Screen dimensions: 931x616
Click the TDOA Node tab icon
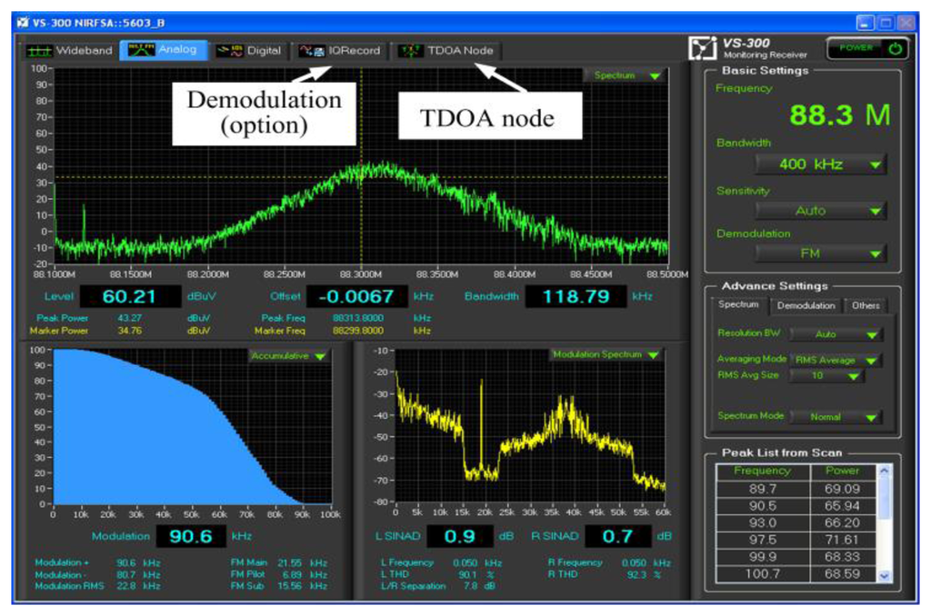click(x=411, y=51)
